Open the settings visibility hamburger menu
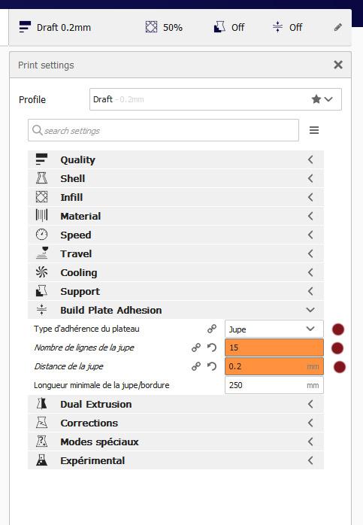Viewport: 363px width, 525px height. tap(314, 130)
